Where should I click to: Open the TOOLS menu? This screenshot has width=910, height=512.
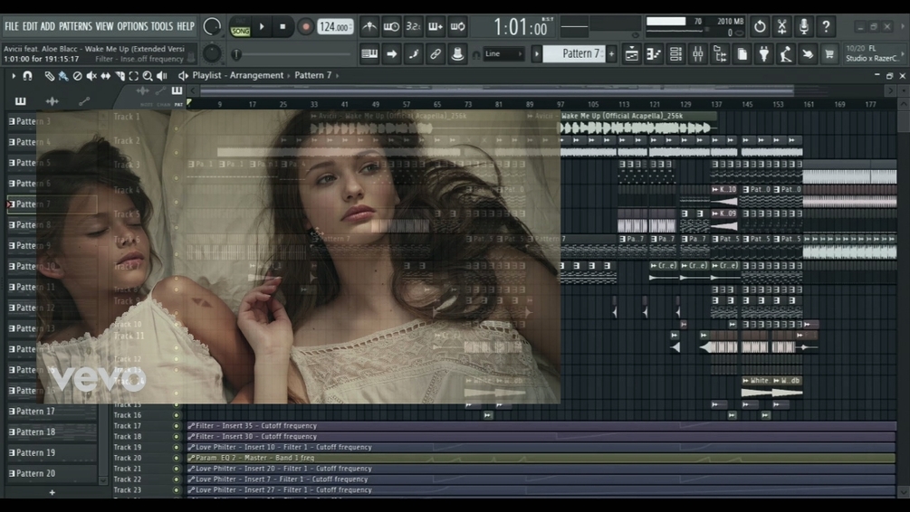click(162, 26)
